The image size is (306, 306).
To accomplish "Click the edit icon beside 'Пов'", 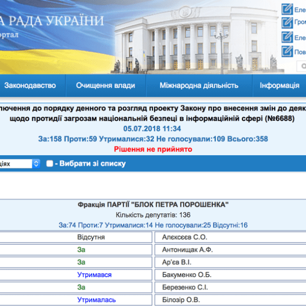I will click(x=287, y=51).
